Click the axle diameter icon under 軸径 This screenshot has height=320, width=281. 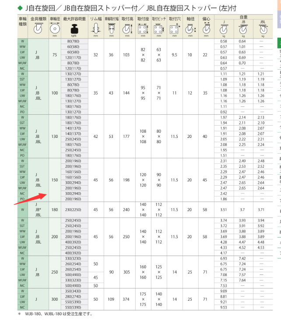190,29
